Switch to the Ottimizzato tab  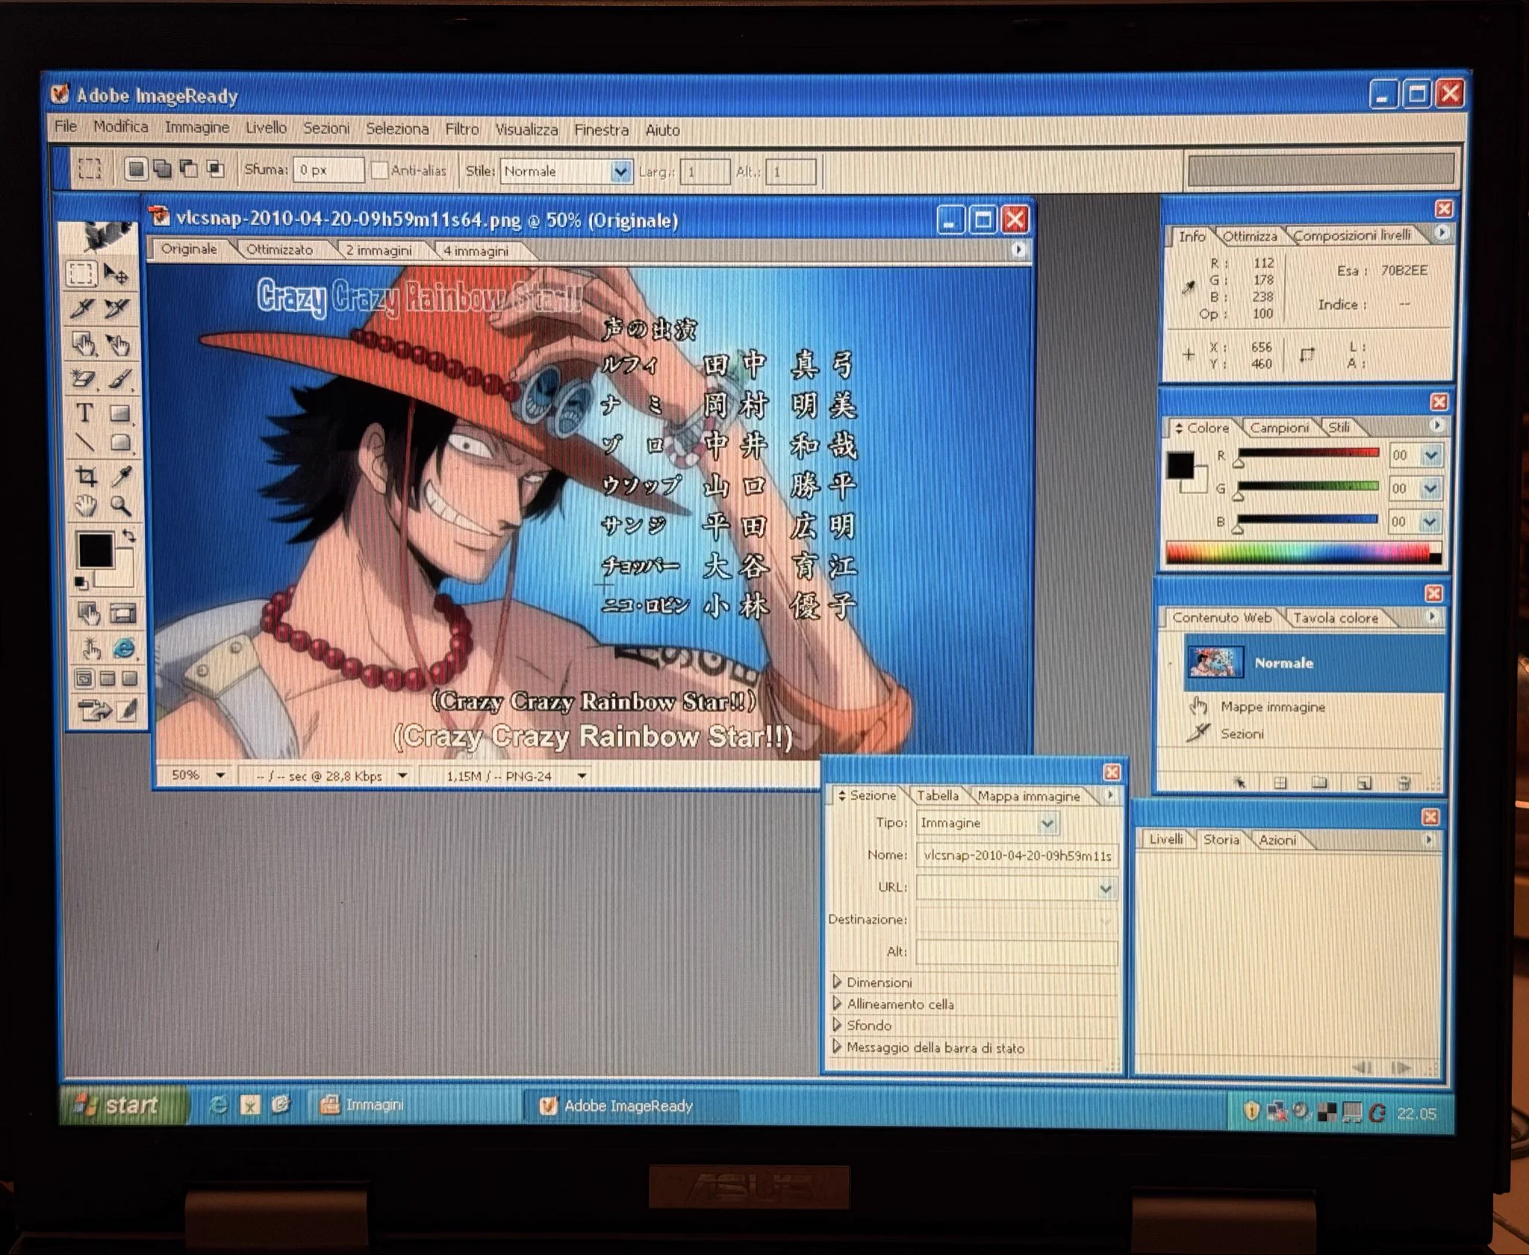[280, 249]
